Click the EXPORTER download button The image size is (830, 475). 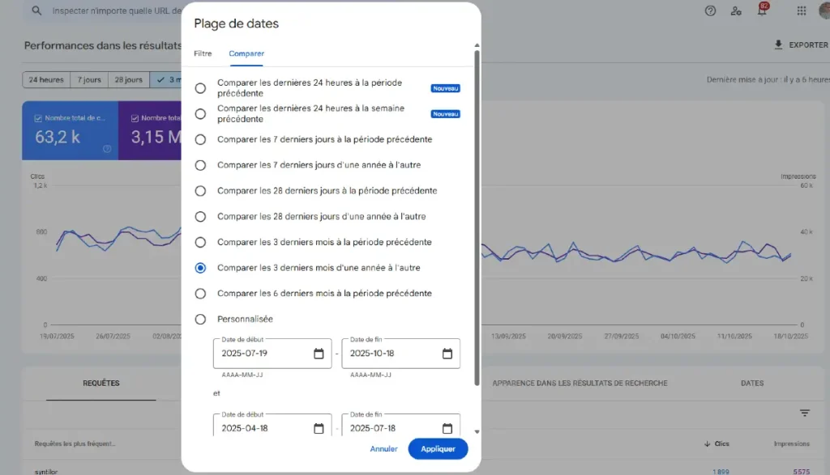(801, 45)
